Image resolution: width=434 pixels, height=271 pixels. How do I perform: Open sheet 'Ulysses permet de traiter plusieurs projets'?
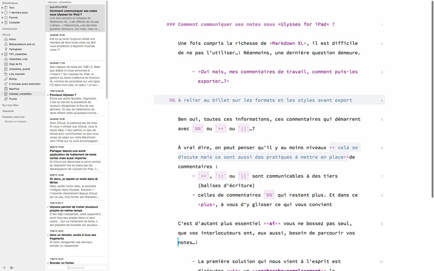click(75, 215)
